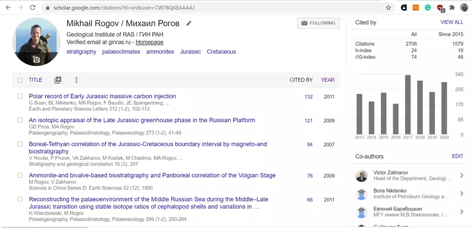Viewport: 472px width, 228px height.
Task: Click Victor Zakharov's co-author avatar
Action: pyautogui.click(x=361, y=176)
